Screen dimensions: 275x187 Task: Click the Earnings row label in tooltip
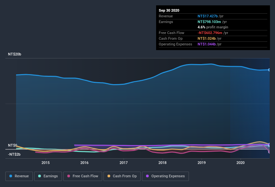(x=166, y=22)
